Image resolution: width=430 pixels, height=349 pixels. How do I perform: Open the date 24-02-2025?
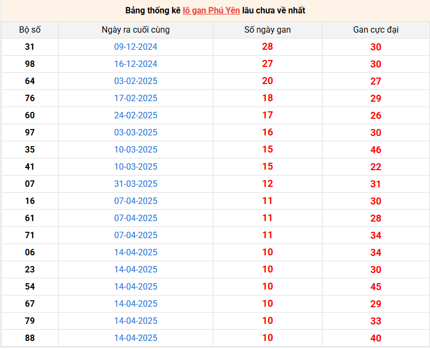click(136, 116)
